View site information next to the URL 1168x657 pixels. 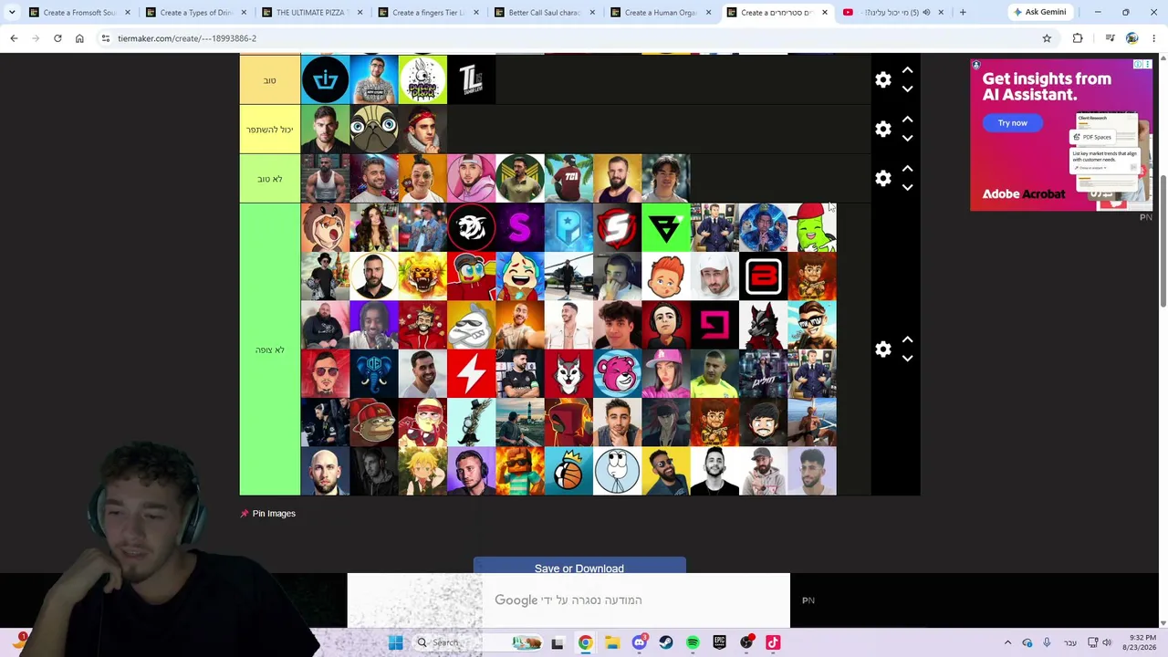click(x=106, y=38)
